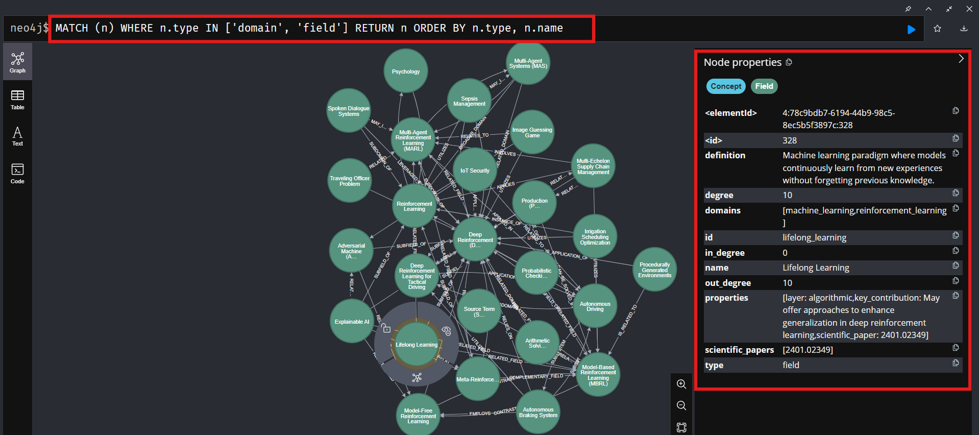Select the Production node

click(534, 203)
